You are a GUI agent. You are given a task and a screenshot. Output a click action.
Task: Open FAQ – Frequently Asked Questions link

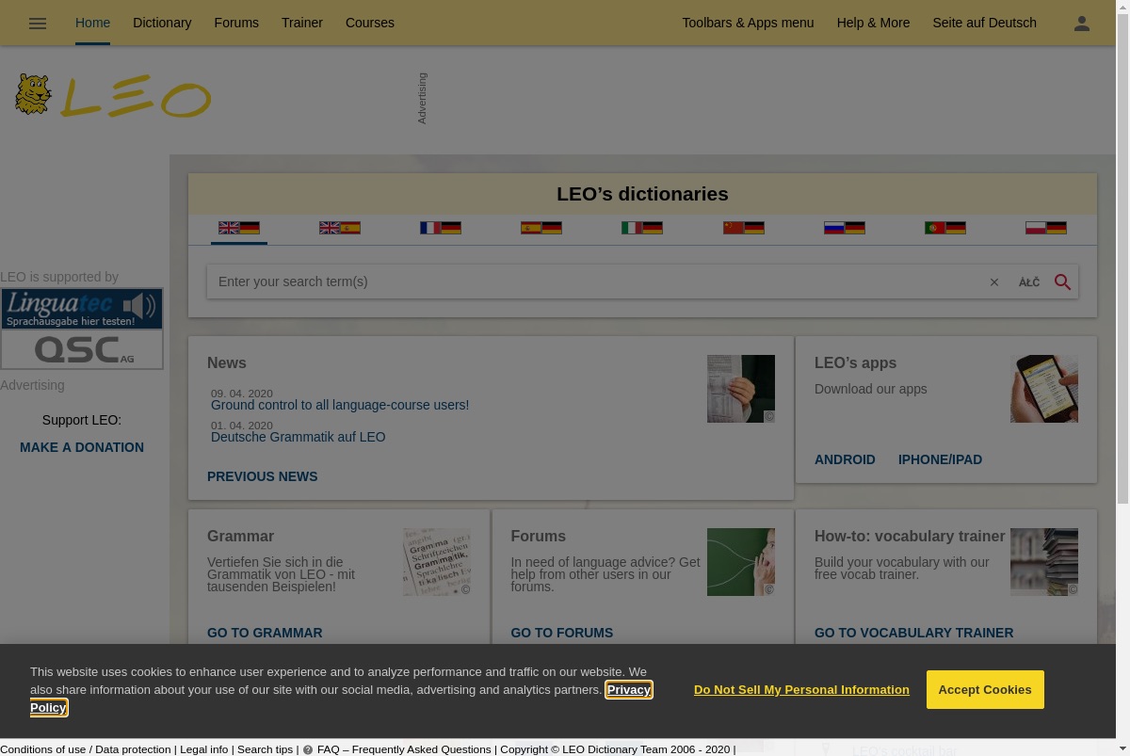coord(404,749)
